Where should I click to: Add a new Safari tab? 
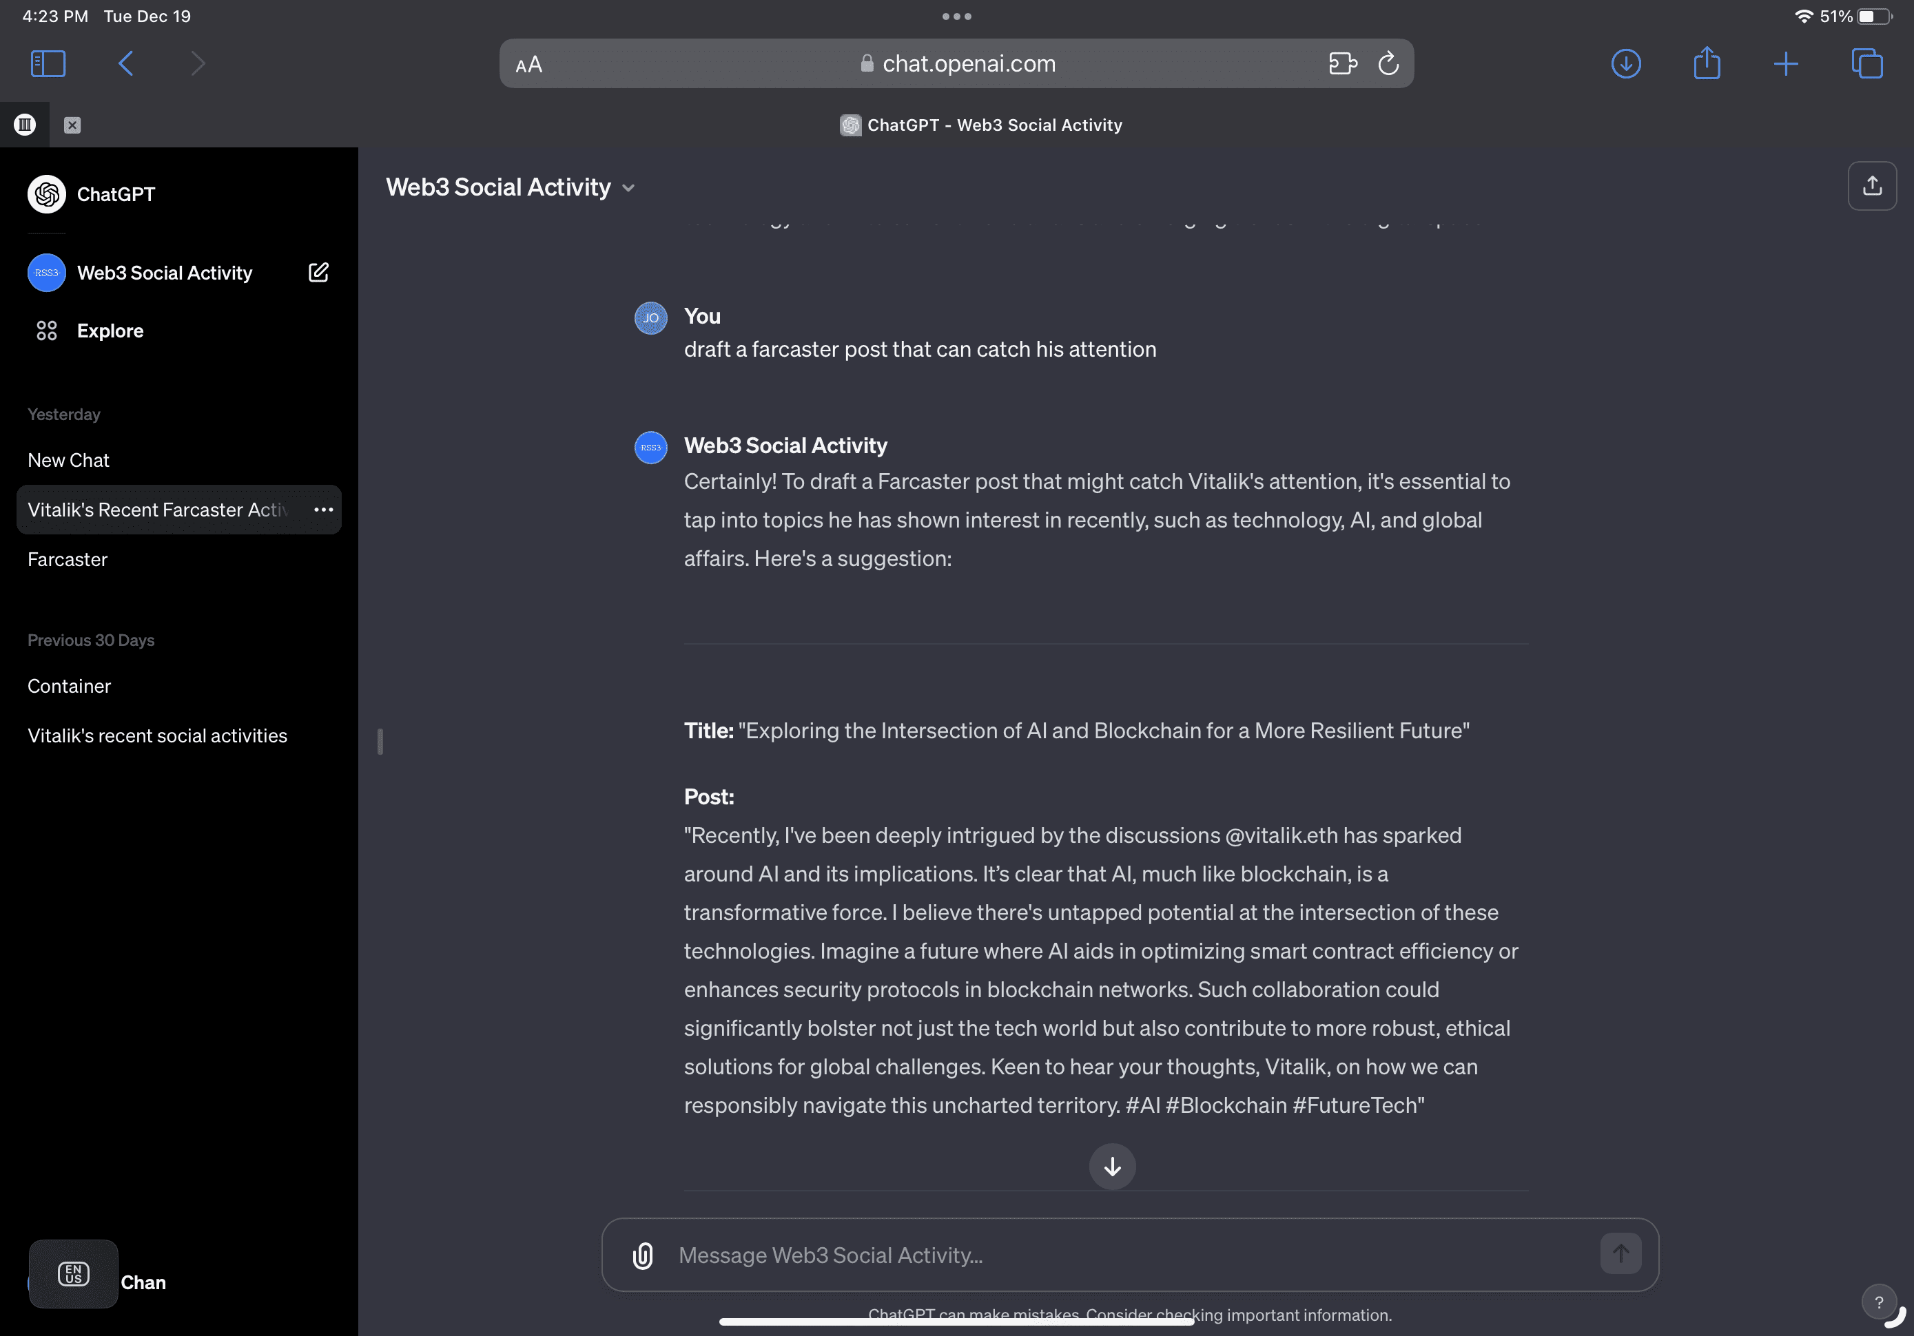pyautogui.click(x=1786, y=63)
